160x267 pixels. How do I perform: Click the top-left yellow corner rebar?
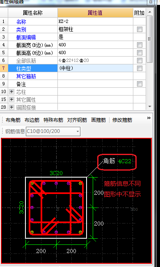click(32, 183)
